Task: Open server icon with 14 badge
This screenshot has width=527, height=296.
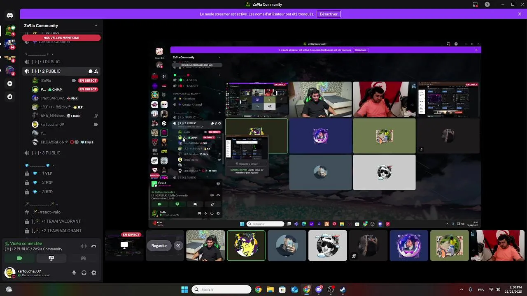Action: (x=10, y=44)
